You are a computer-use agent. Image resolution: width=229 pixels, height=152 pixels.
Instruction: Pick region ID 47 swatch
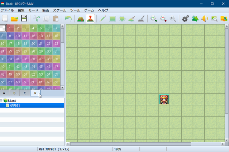pyautogui.click(x=56, y=67)
